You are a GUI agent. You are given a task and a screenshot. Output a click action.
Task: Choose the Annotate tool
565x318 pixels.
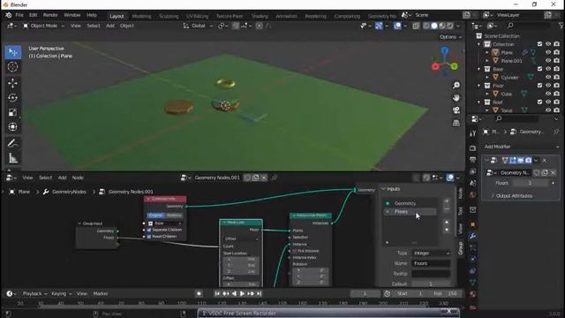click(x=13, y=143)
